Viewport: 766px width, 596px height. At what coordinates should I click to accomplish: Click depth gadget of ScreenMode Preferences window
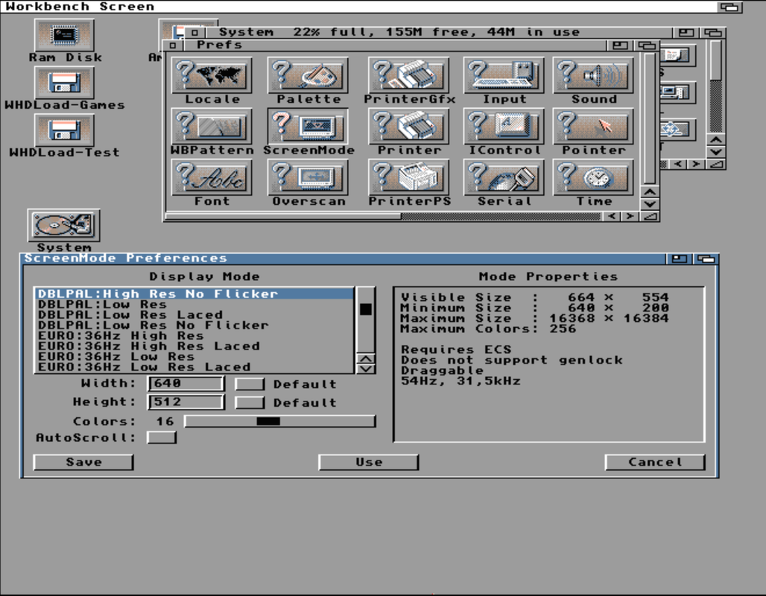pyautogui.click(x=706, y=259)
